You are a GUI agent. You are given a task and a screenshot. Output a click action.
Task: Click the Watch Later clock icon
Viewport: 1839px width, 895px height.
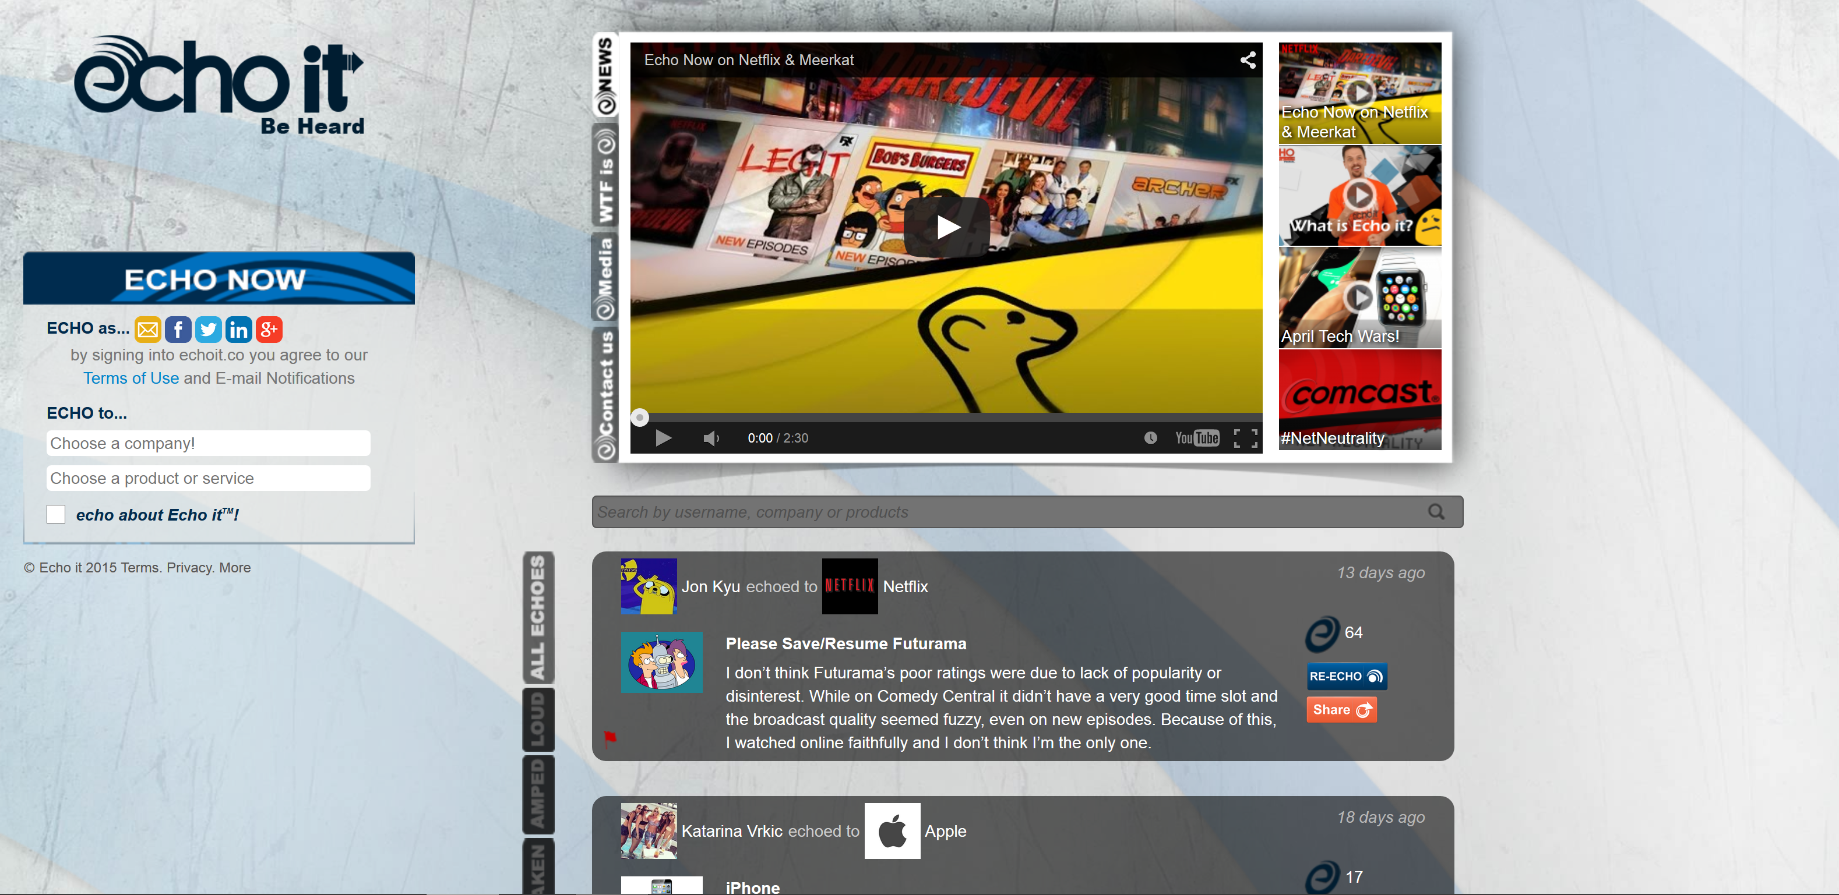(1150, 438)
